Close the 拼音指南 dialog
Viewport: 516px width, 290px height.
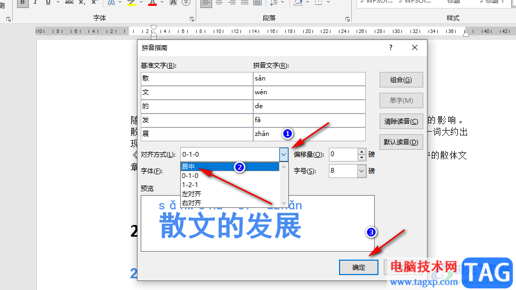coord(415,48)
